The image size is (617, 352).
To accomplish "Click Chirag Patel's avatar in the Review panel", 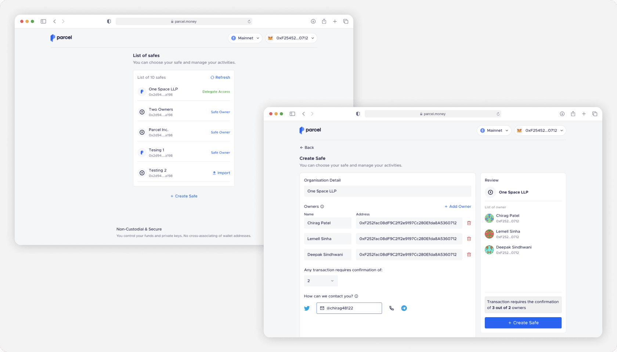I will tap(489, 218).
